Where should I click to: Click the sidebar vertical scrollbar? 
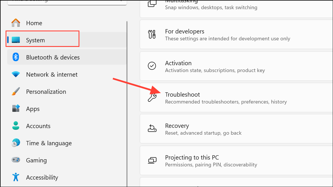click(x=127, y=103)
